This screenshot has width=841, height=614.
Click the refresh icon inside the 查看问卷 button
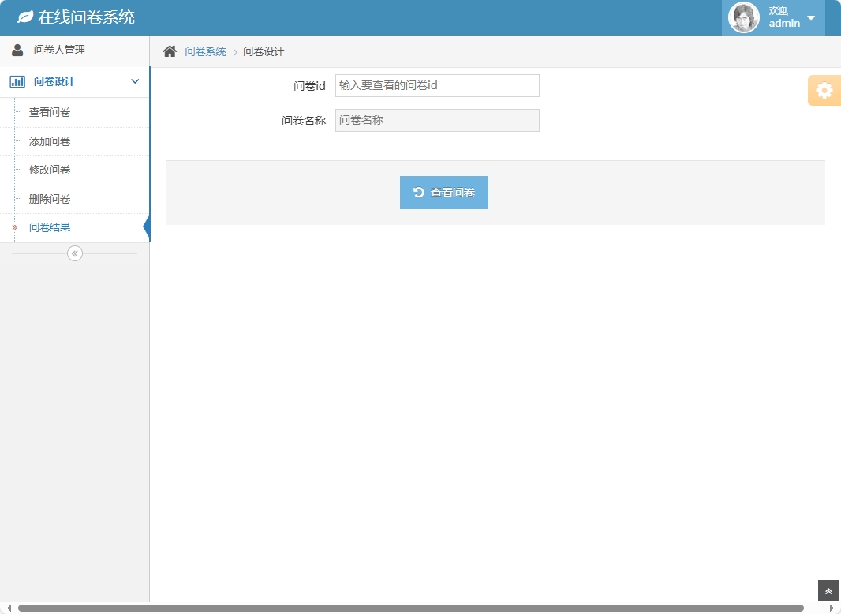pyautogui.click(x=418, y=192)
